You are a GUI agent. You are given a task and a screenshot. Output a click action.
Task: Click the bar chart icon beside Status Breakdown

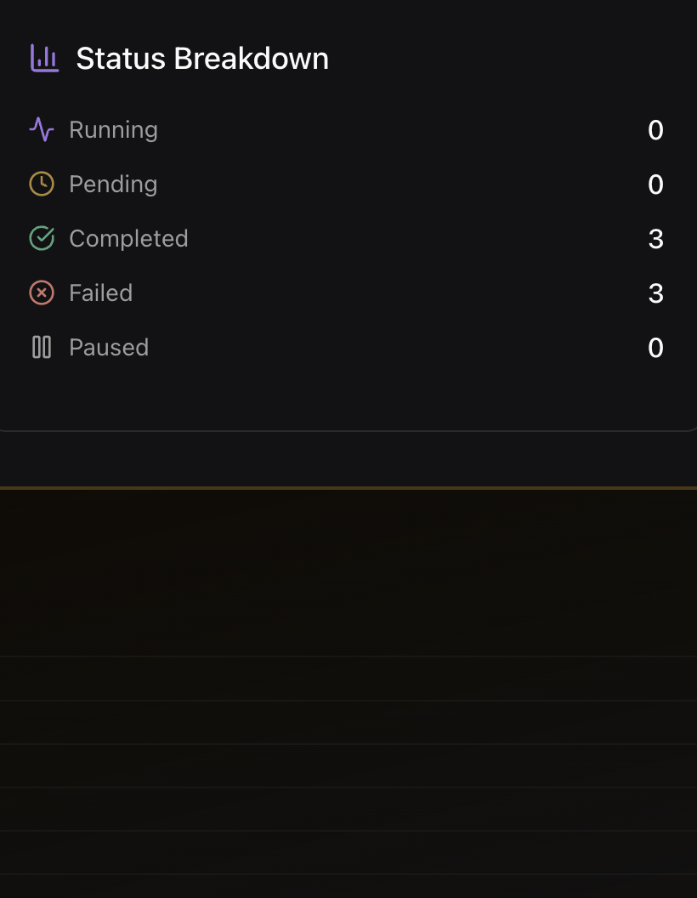click(44, 59)
